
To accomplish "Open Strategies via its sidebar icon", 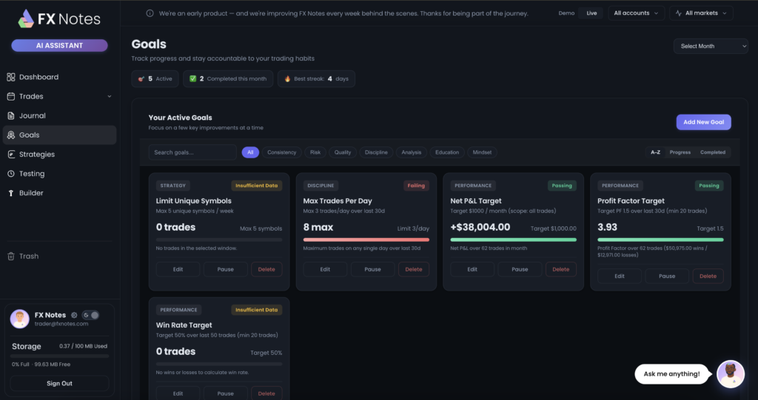I will point(11,155).
